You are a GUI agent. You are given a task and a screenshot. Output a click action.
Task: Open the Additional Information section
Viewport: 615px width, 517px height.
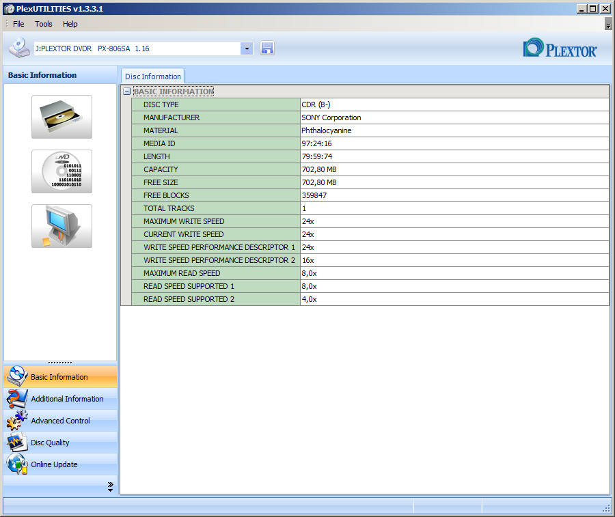[60, 399]
